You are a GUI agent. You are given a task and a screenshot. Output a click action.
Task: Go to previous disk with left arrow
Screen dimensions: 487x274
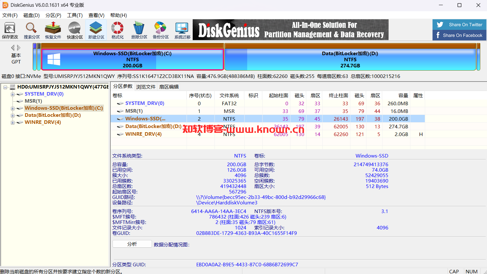[13, 48]
